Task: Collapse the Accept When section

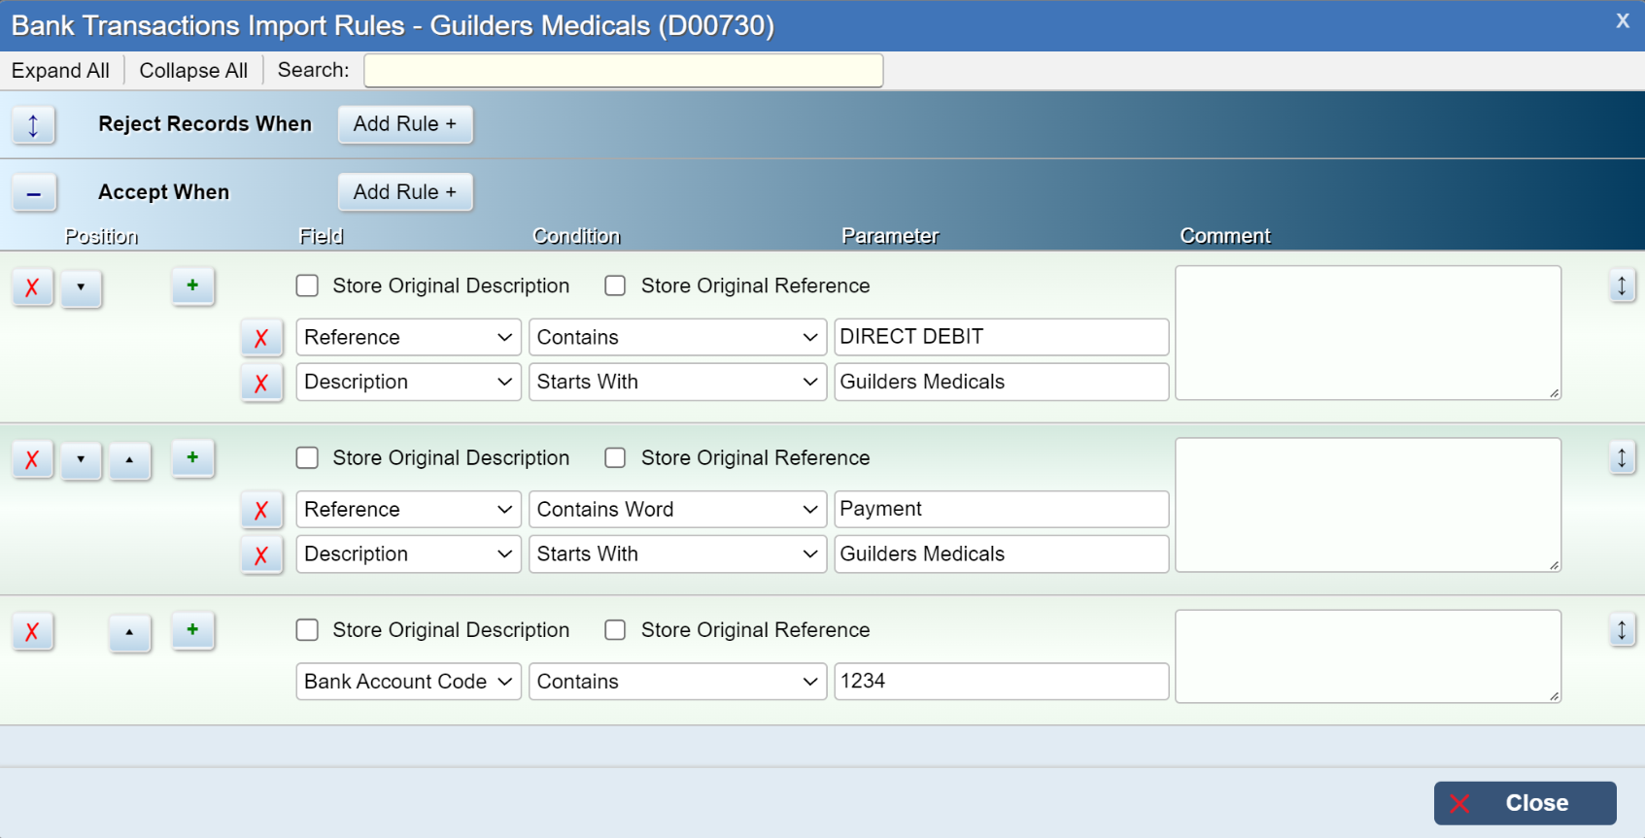Action: pos(34,193)
